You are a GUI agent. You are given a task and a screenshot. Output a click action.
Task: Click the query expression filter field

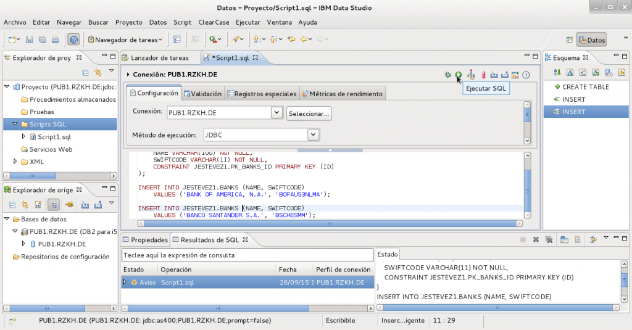[247, 255]
